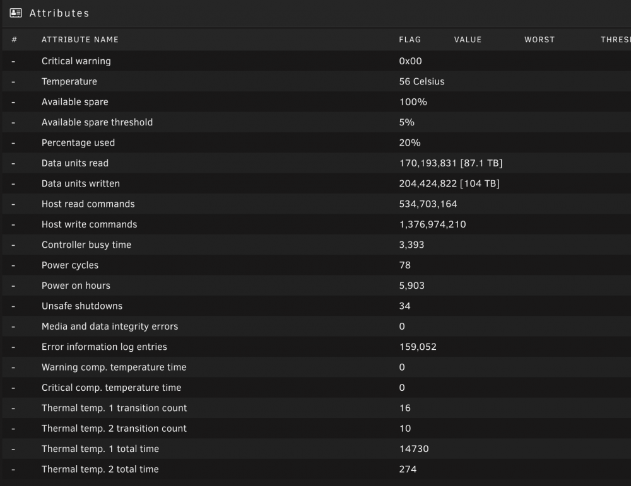631x486 pixels.
Task: Click the 20% percentage used value
Action: point(410,142)
